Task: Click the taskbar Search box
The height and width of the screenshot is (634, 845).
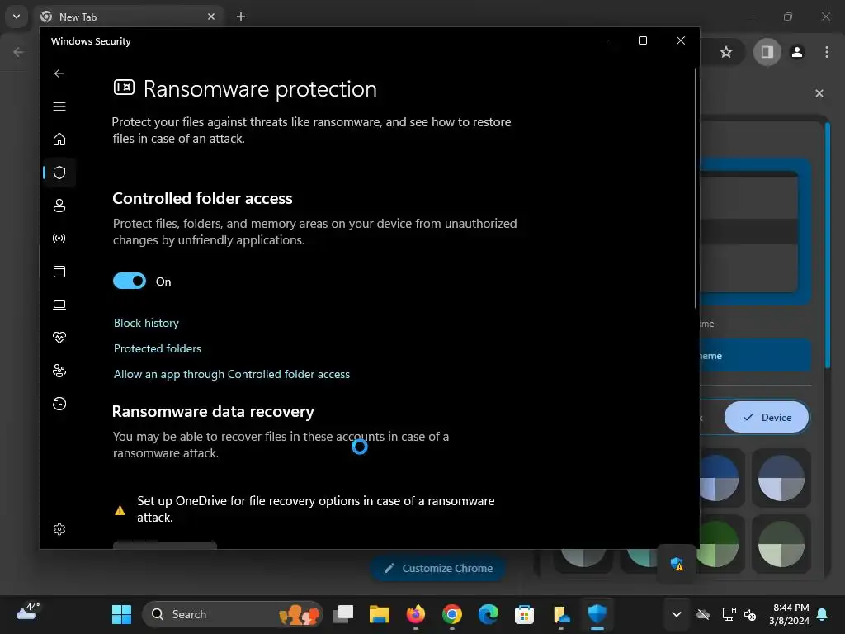Action: click(232, 614)
